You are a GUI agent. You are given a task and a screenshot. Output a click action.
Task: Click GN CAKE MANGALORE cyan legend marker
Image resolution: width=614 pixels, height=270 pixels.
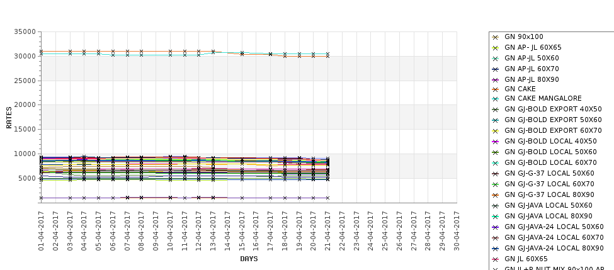coord(496,99)
